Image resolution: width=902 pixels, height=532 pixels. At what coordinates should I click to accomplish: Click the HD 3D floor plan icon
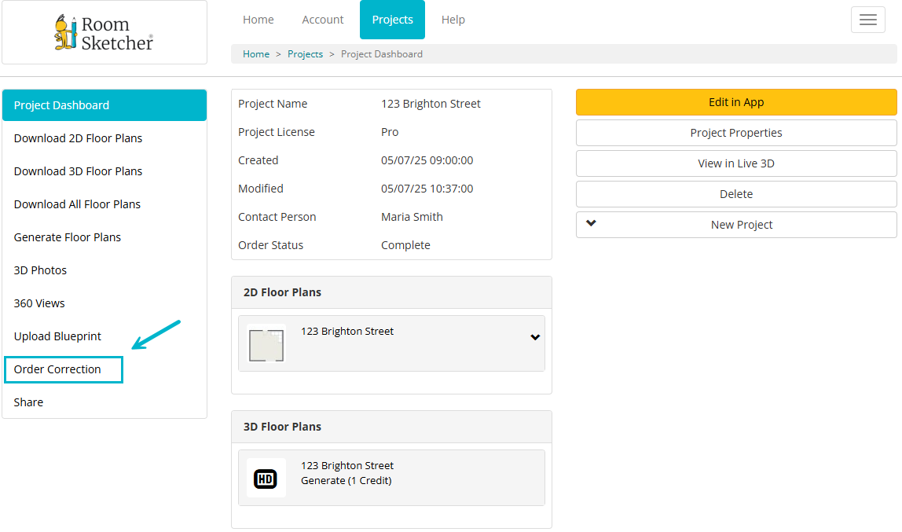[266, 478]
